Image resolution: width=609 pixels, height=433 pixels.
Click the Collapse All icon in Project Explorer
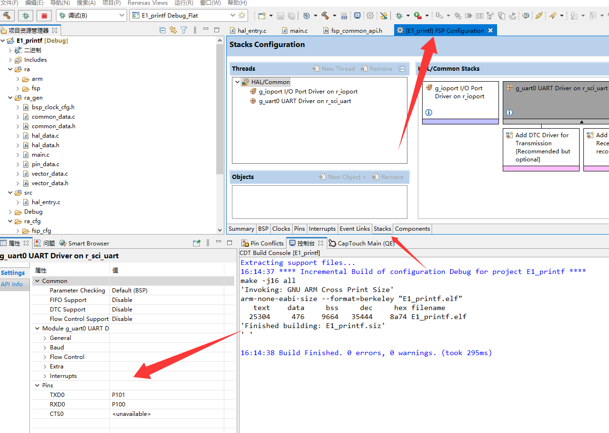[163, 30]
